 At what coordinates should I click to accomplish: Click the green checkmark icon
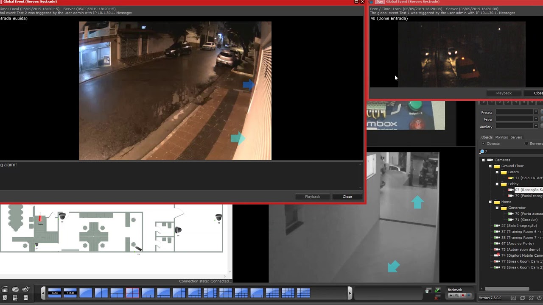(x=437, y=291)
